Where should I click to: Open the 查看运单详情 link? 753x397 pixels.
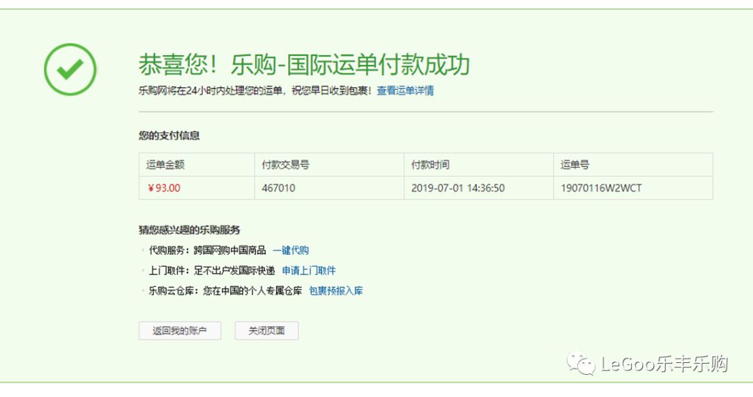pyautogui.click(x=405, y=91)
